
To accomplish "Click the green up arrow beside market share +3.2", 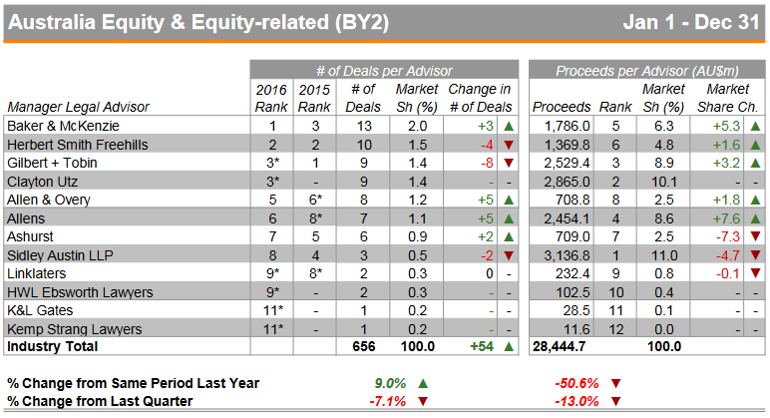I will [x=756, y=163].
